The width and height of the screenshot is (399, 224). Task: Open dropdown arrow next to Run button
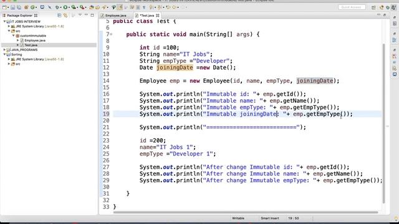pos(69,7)
